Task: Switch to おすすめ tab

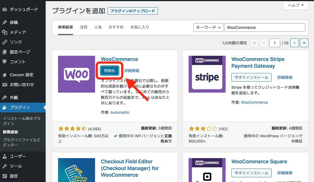Action: [116, 27]
